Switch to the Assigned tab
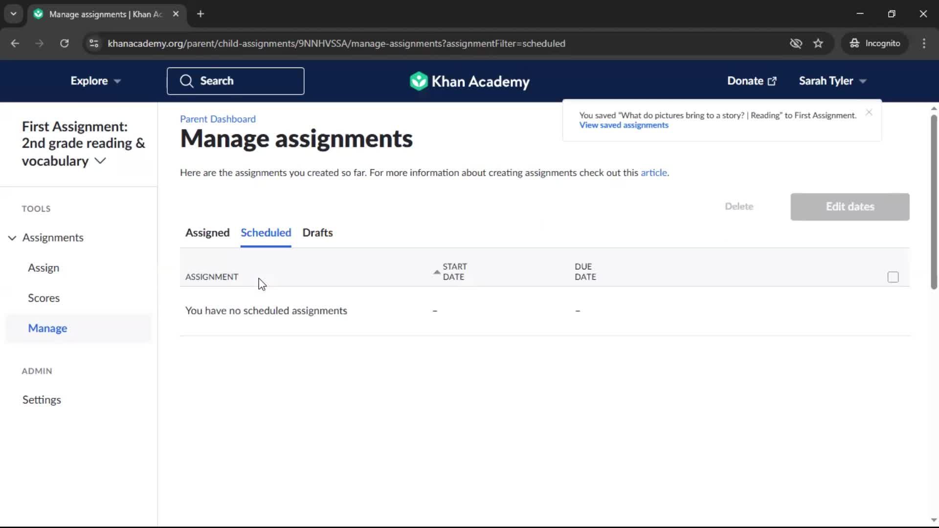 [207, 233]
